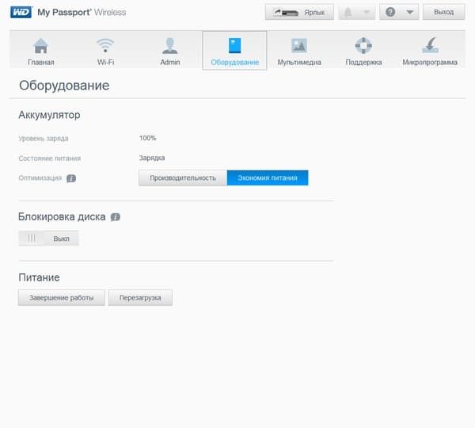Click the Зарядка power state value

pyautogui.click(x=152, y=158)
